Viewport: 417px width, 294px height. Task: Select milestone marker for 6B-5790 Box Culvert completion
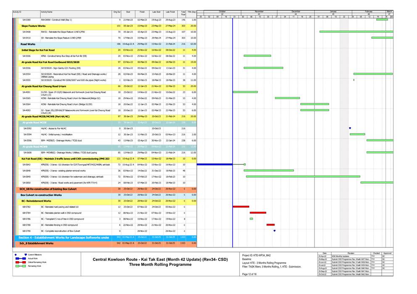click(274, 231)
